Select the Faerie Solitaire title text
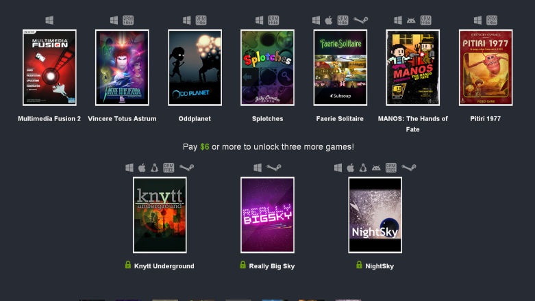The image size is (535, 301). (340, 118)
